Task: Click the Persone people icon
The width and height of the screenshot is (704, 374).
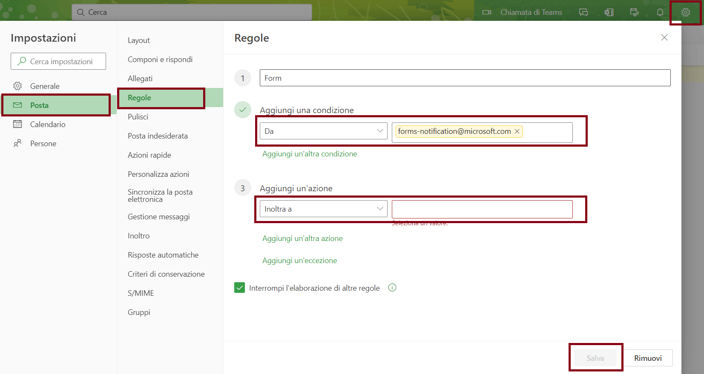Action: [x=17, y=143]
